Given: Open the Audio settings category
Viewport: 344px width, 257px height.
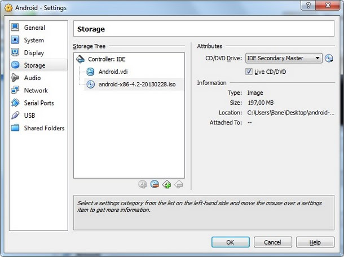Looking at the screenshot, I should coord(38,78).
